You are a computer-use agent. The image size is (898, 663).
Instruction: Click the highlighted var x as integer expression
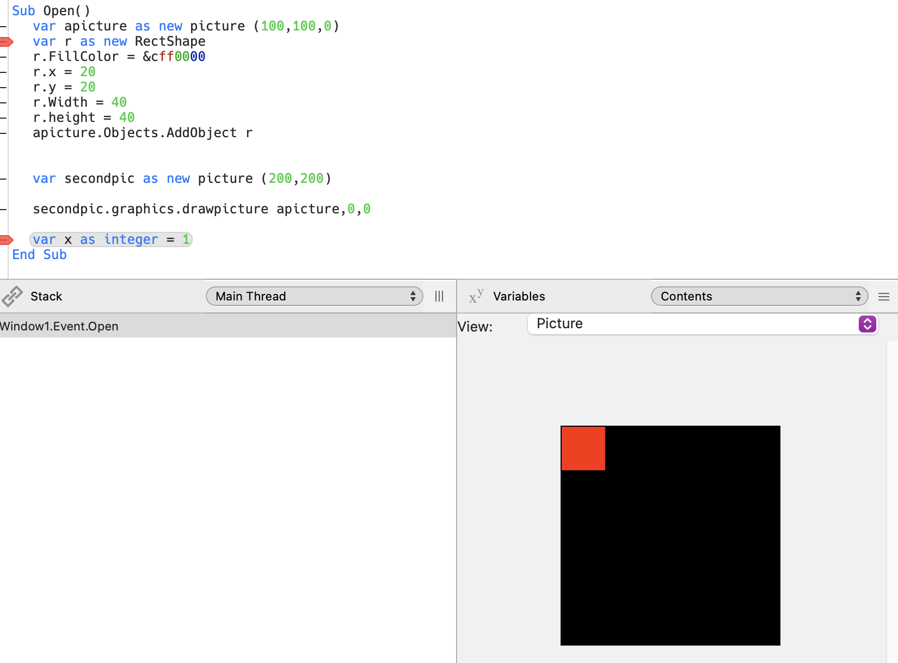click(x=111, y=239)
